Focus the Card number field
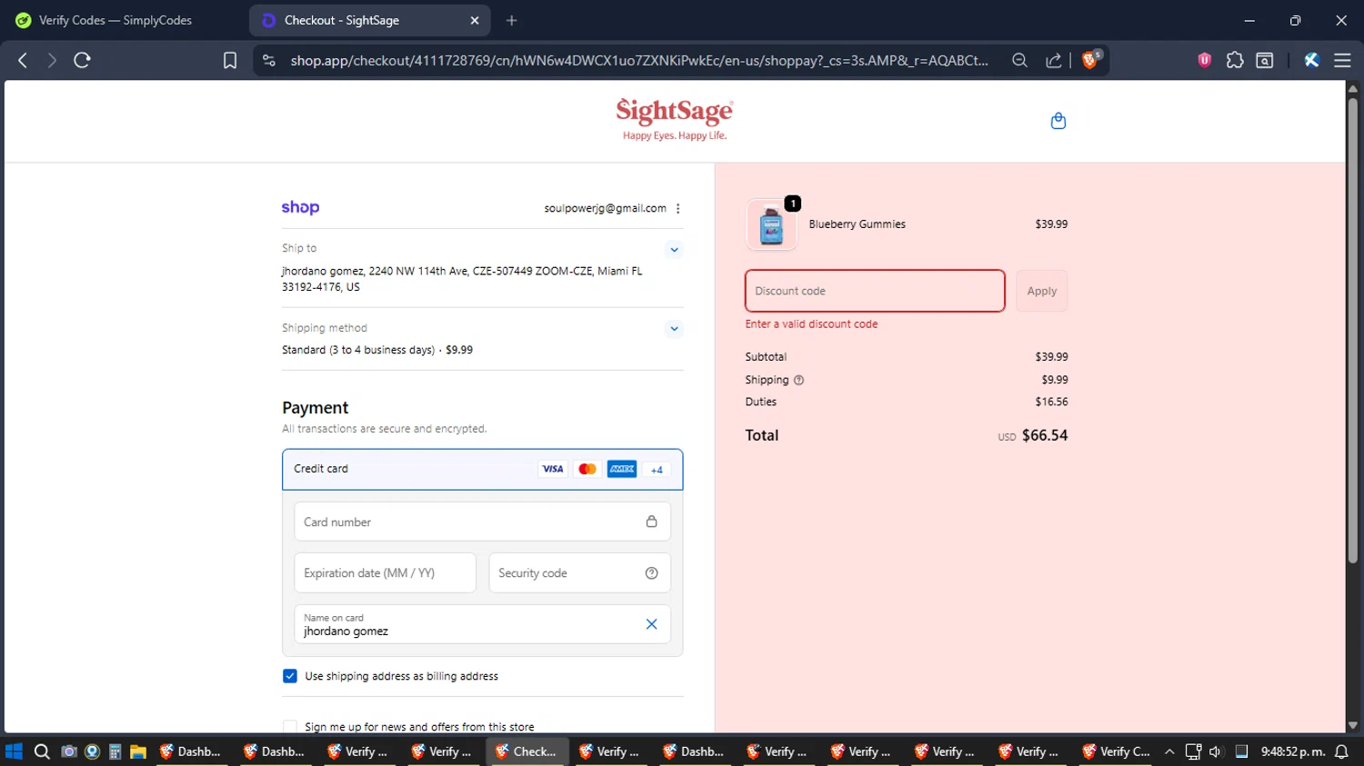Viewport: 1364px width, 766px height. 482,522
